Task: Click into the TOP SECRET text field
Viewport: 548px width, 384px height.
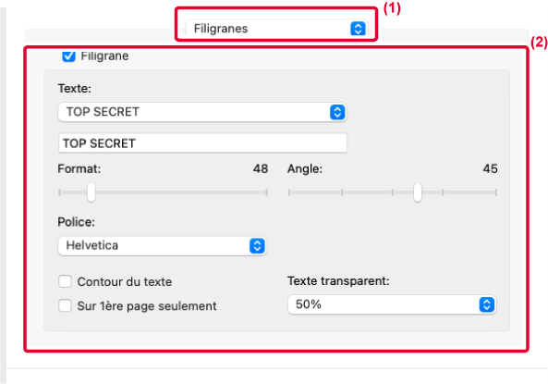Action: [202, 143]
